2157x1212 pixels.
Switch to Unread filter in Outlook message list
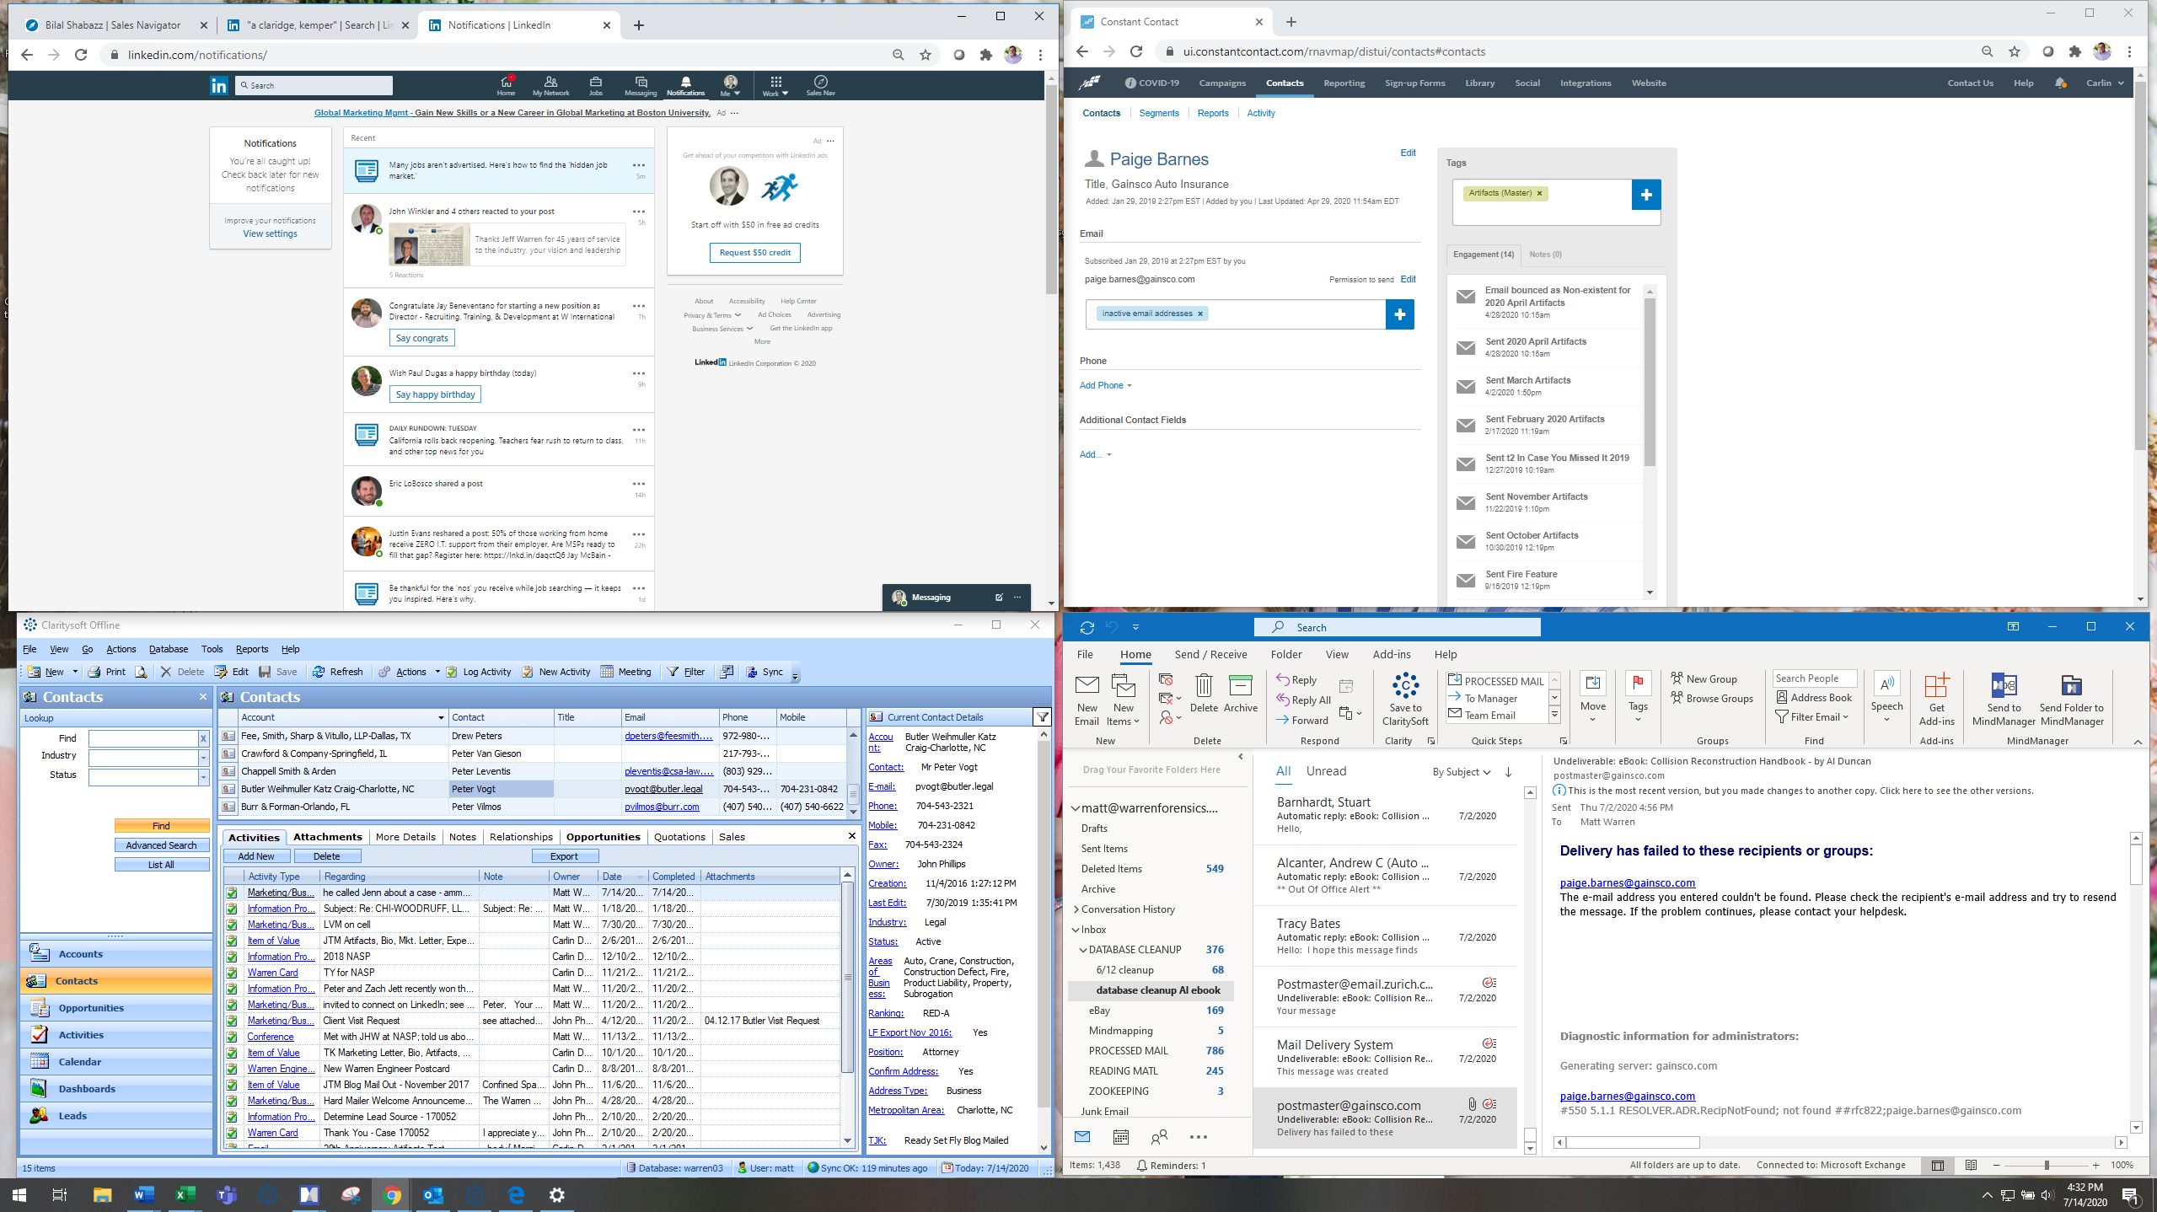[1326, 771]
